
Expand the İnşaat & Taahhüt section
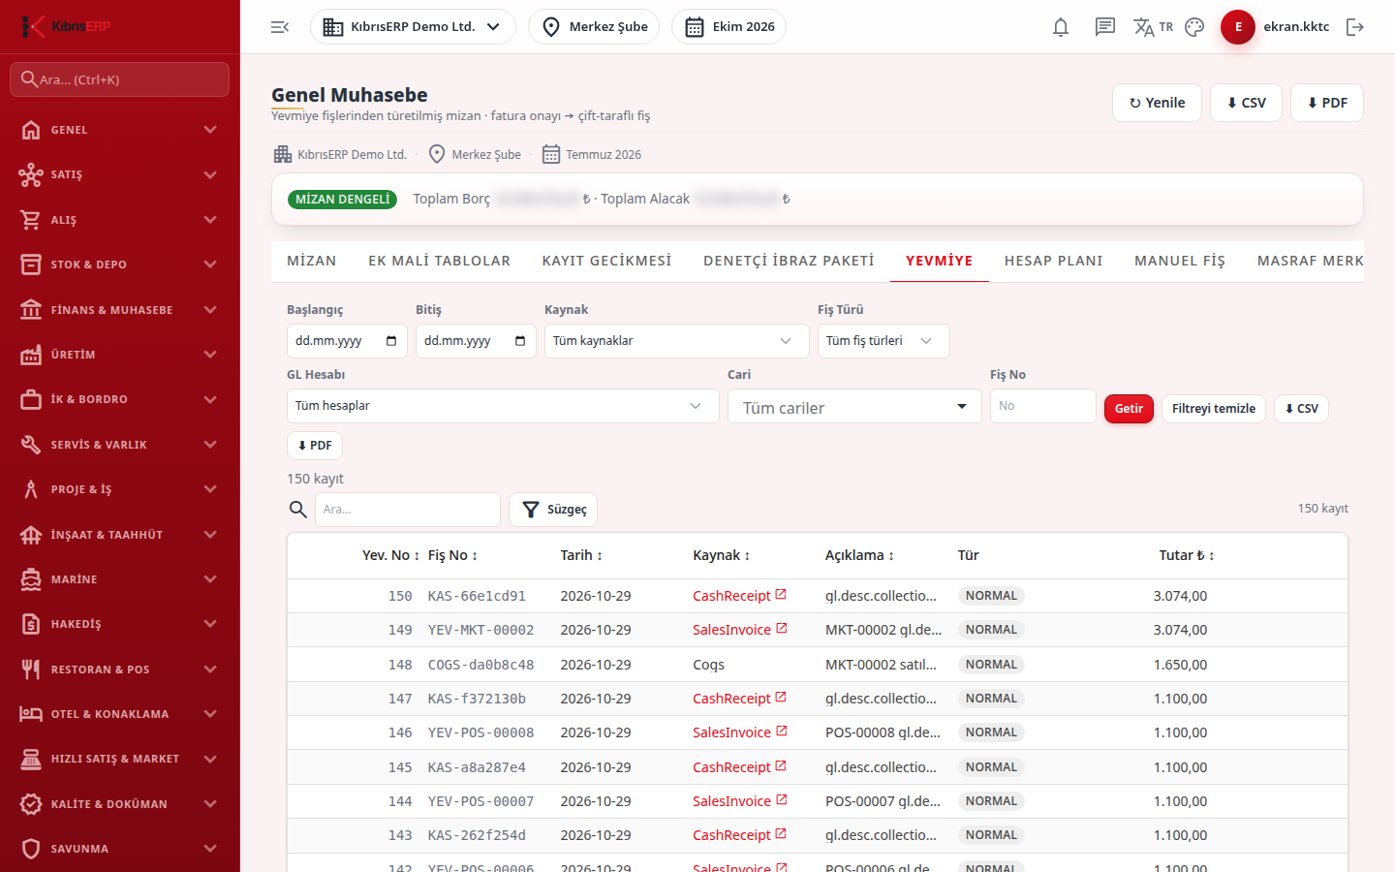pos(120,535)
